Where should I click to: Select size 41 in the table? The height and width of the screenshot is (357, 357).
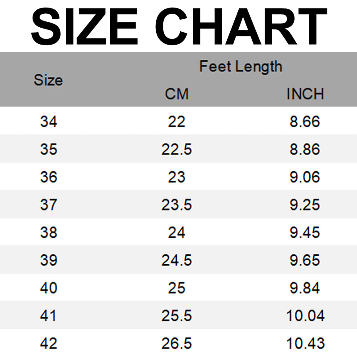pyautogui.click(x=49, y=316)
